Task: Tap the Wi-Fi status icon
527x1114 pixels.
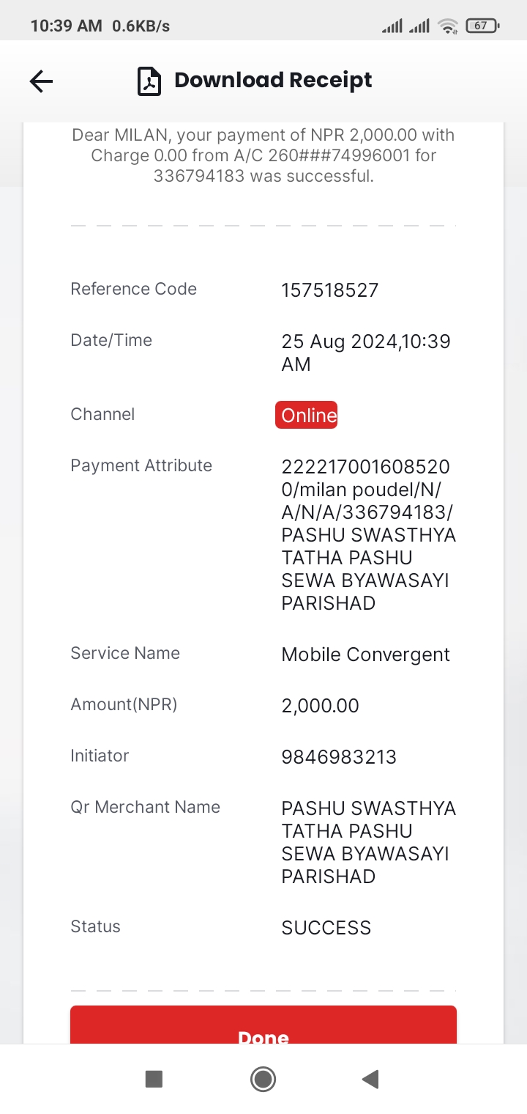Action: [447, 26]
